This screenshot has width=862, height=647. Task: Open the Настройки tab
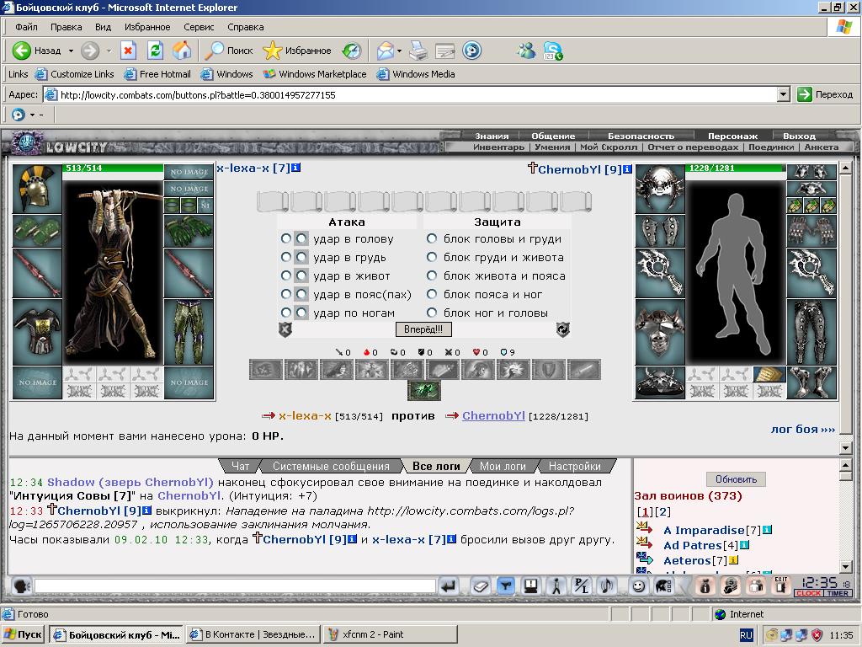click(x=574, y=466)
